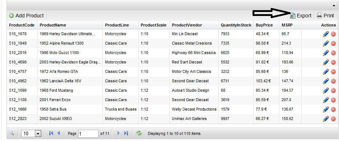The width and height of the screenshot is (339, 141).
Task: Export the product grid to Excel
Action: (x=301, y=16)
